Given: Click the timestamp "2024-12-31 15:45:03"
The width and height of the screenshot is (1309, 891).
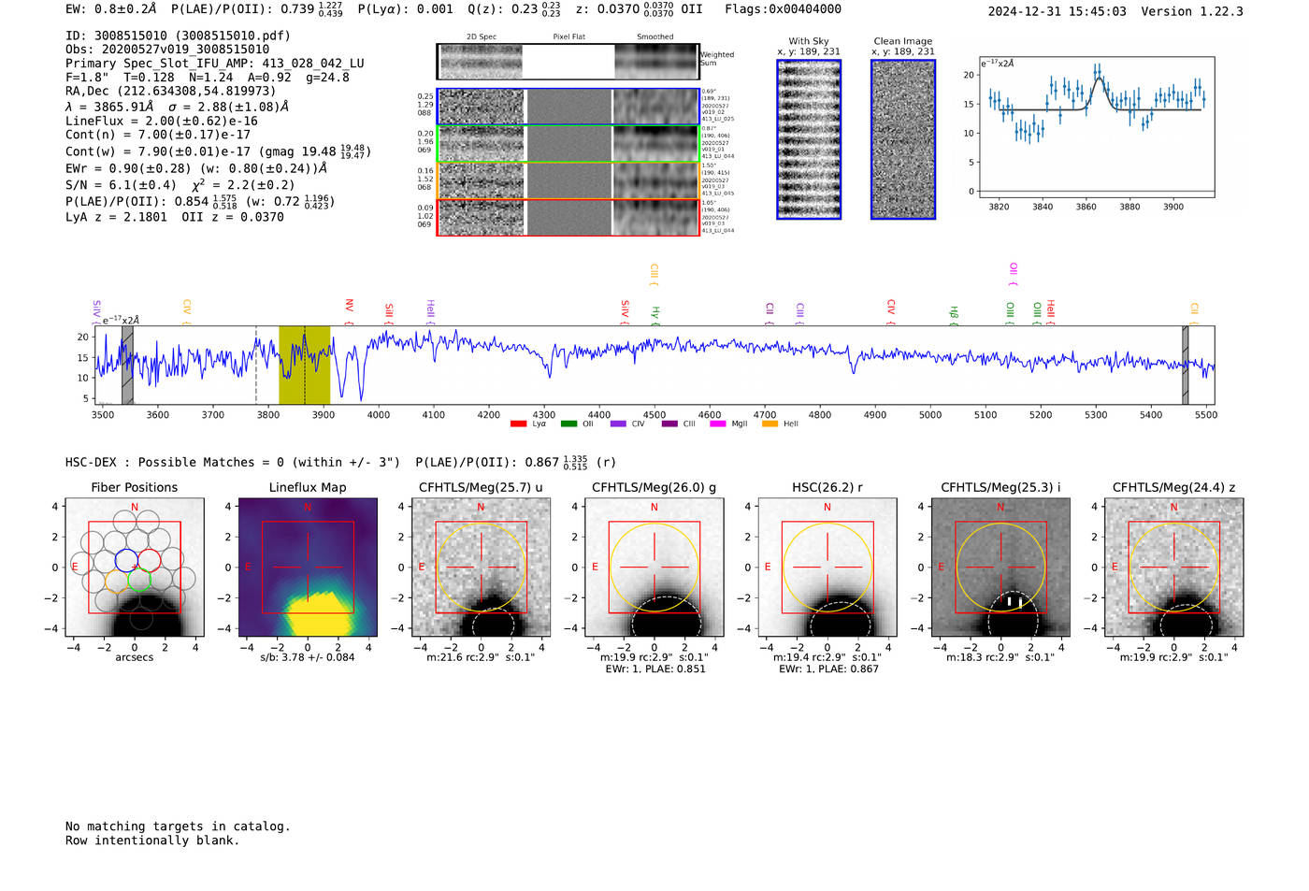Looking at the screenshot, I should coord(1057,11).
